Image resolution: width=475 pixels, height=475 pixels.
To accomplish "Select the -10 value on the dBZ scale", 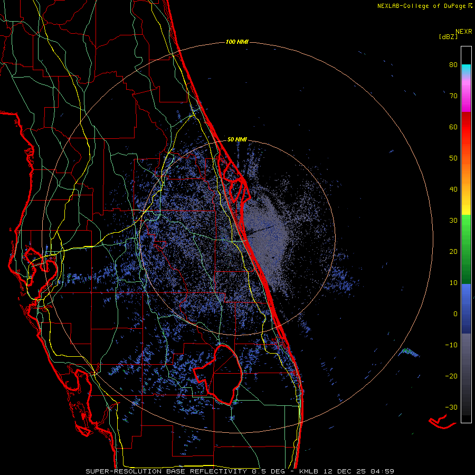I will click(451, 345).
